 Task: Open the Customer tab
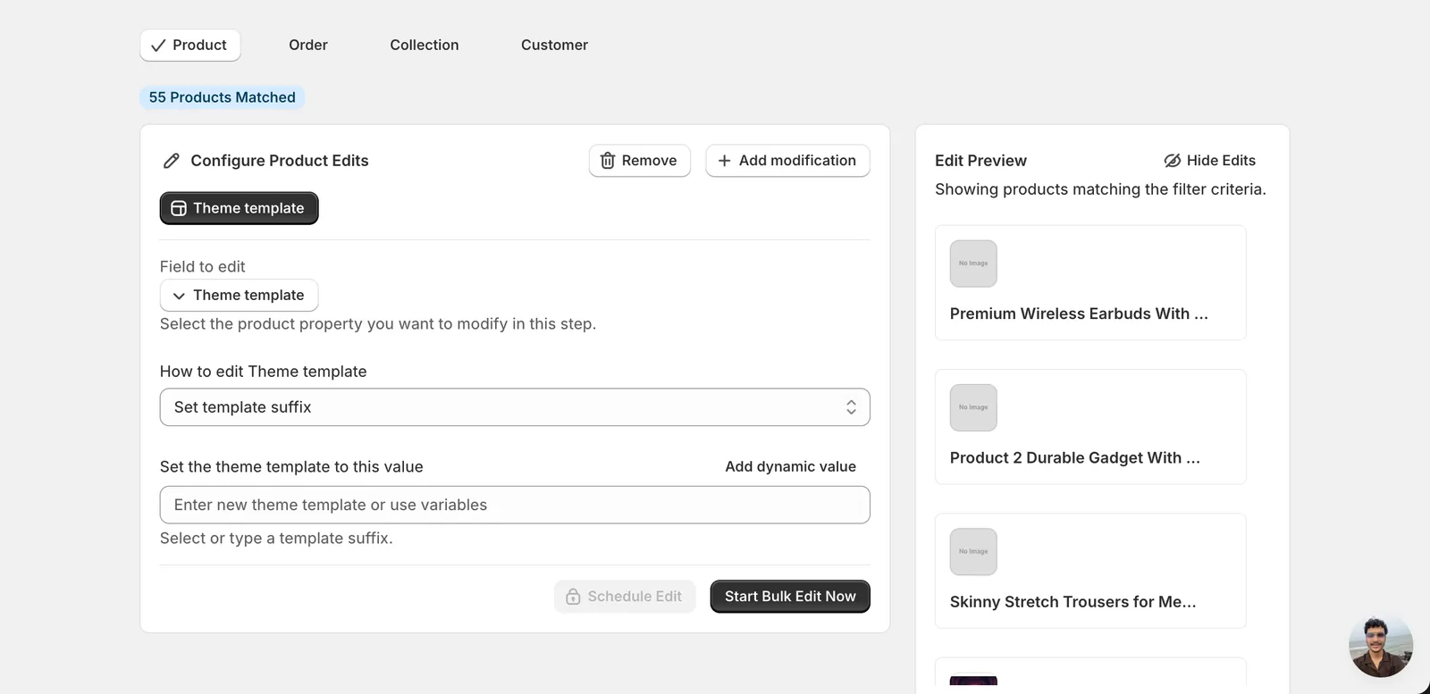tap(554, 46)
